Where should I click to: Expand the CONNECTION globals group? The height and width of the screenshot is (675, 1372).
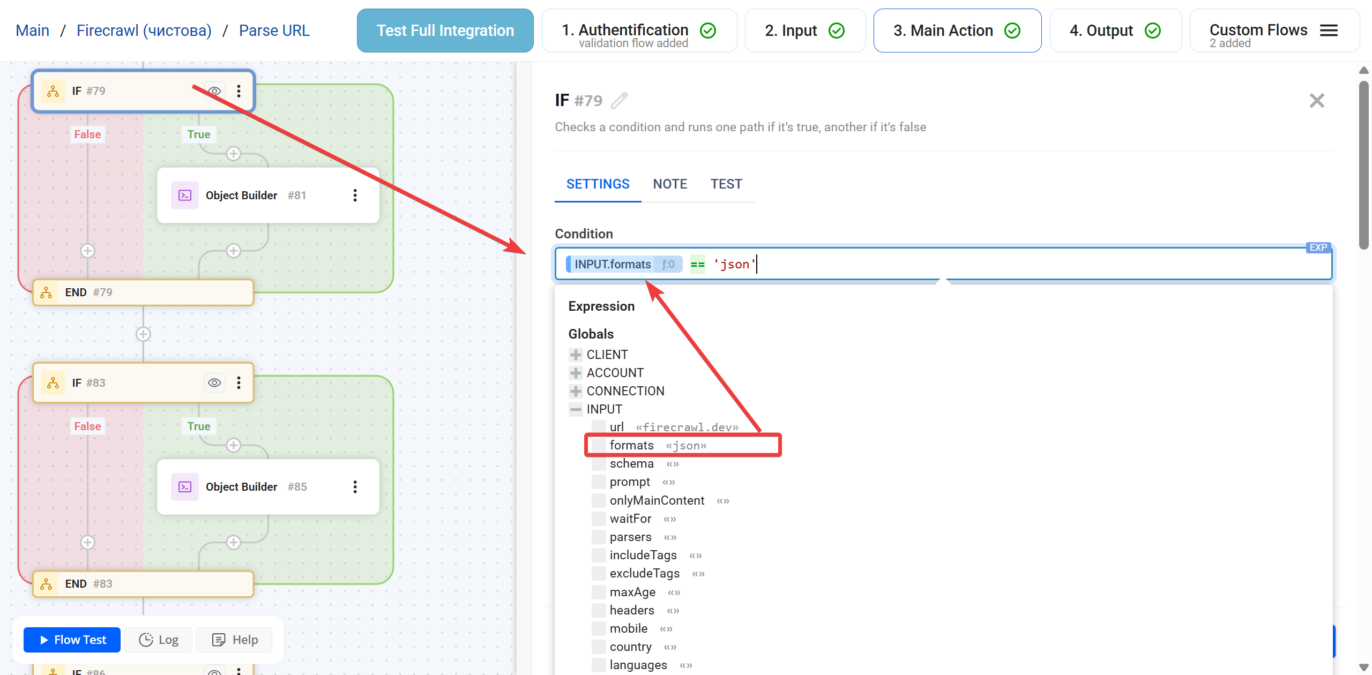click(575, 391)
